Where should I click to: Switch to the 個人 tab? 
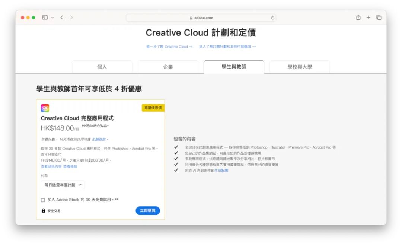tap(102, 67)
